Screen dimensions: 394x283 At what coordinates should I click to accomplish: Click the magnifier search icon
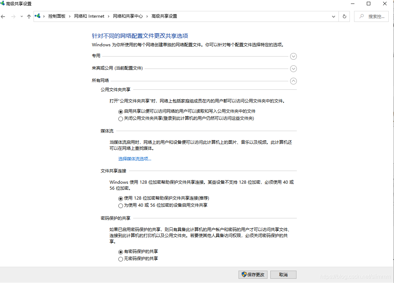tap(361, 16)
